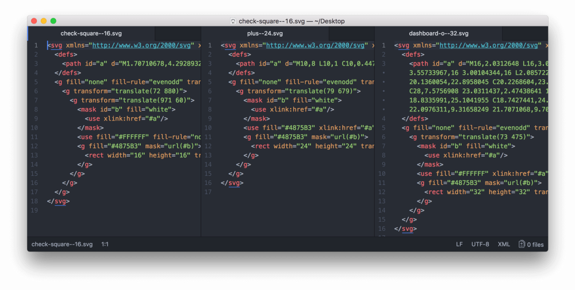The height and width of the screenshot is (290, 575).
Task: Click wrapped line starting 18.8335991,25.1041955
Action: click(x=478, y=100)
